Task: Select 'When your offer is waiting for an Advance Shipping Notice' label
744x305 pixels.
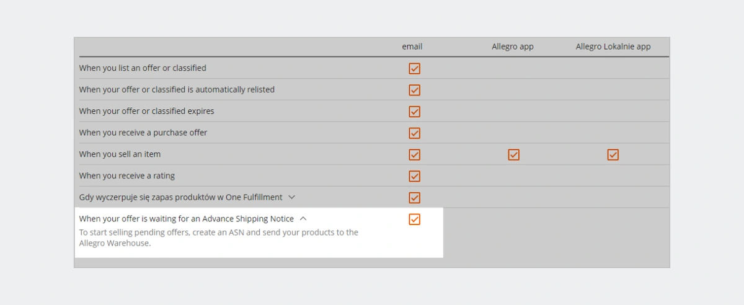Action: point(187,219)
